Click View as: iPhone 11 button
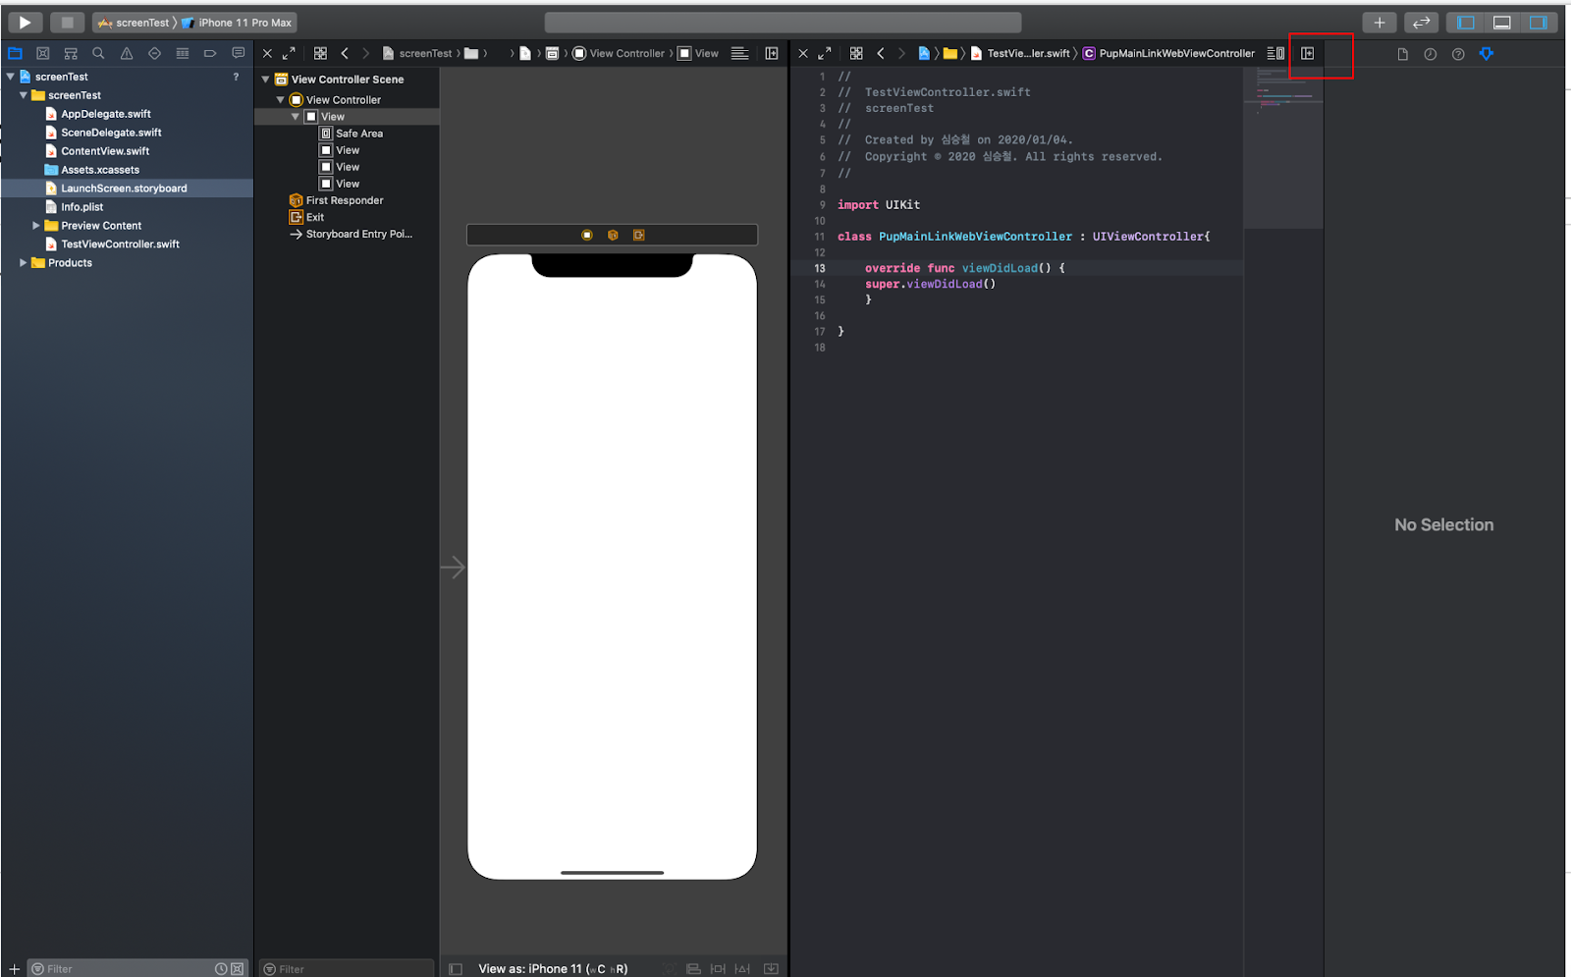Image resolution: width=1571 pixels, height=977 pixels. (553, 968)
